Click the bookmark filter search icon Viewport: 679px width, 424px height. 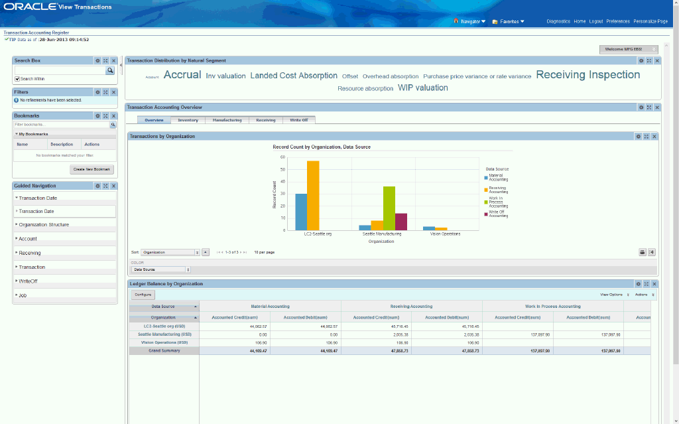click(x=113, y=125)
